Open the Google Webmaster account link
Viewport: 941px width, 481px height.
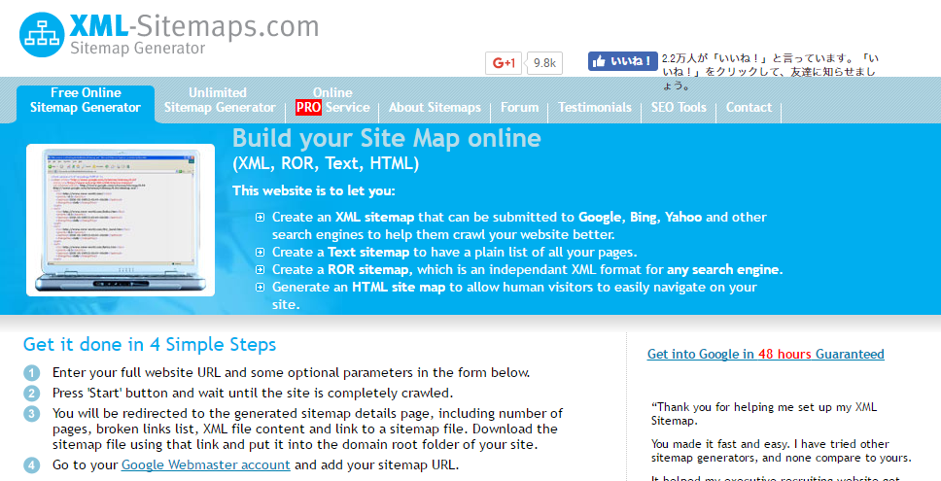coord(206,464)
